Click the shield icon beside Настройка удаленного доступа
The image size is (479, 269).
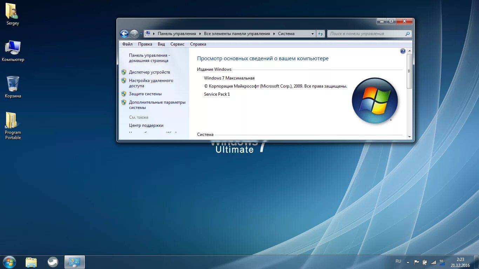[x=124, y=81]
